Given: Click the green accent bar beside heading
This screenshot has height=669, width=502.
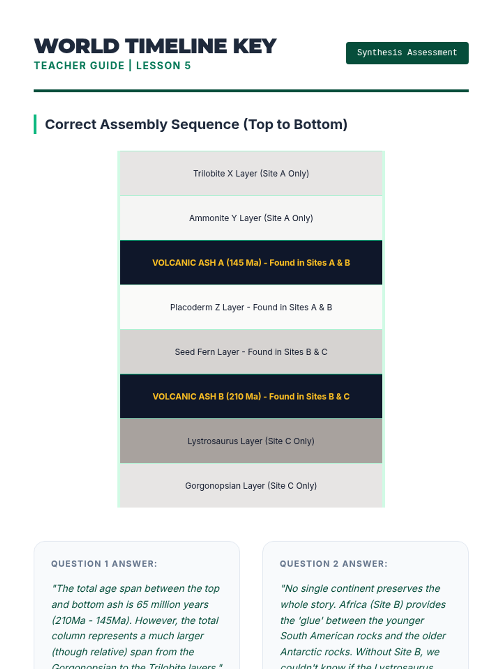Looking at the screenshot, I should point(35,124).
